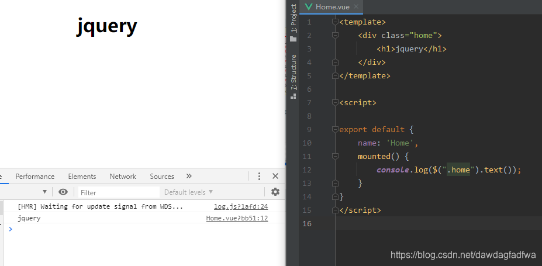The height and width of the screenshot is (266, 542).
Task: Click the 'Home' name value in code
Action: tap(400, 143)
